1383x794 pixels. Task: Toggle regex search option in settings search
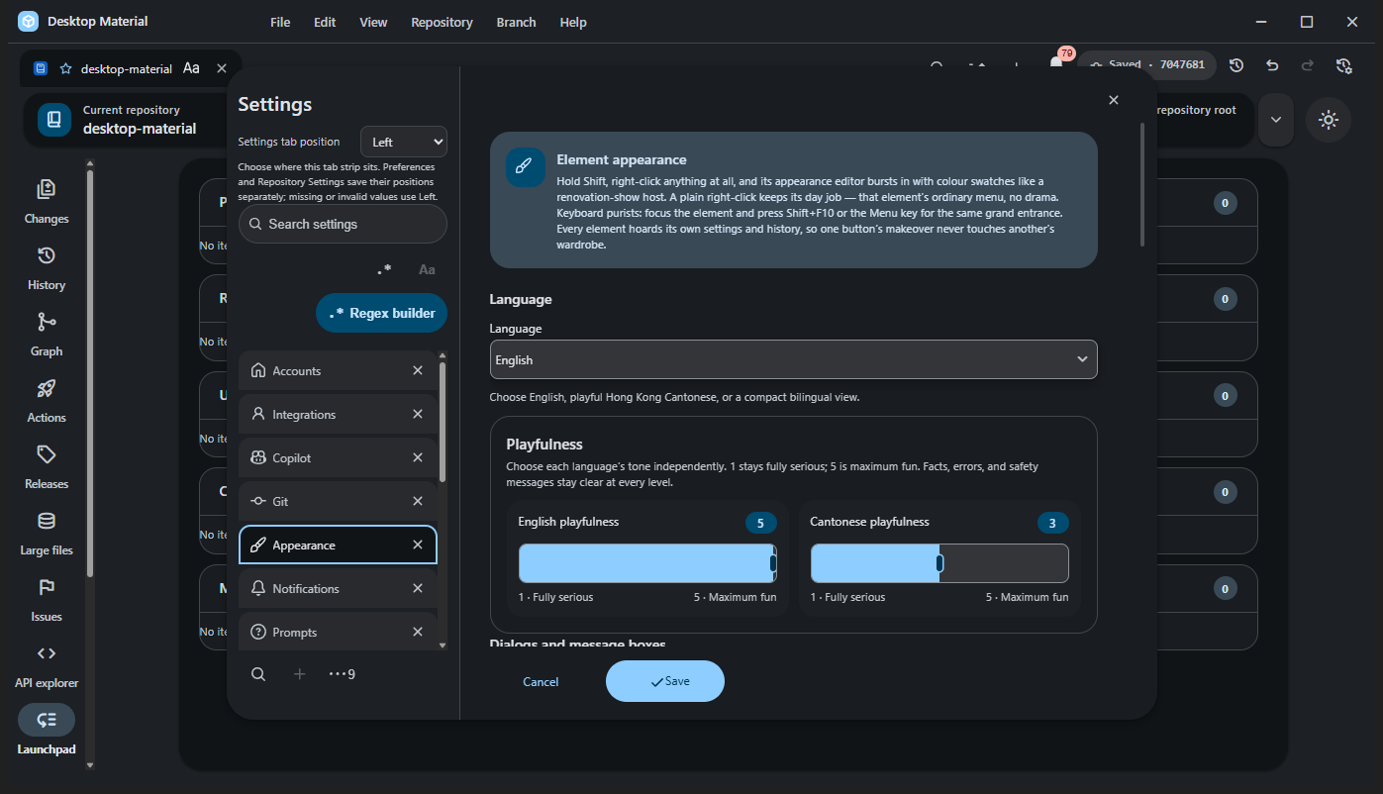384,269
